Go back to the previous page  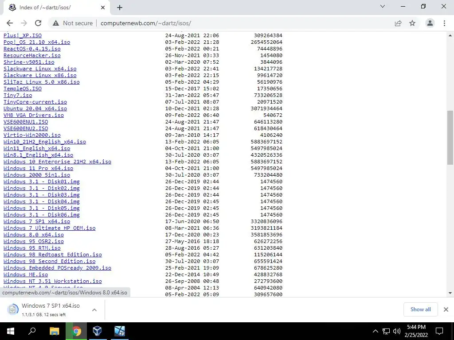pos(10,23)
